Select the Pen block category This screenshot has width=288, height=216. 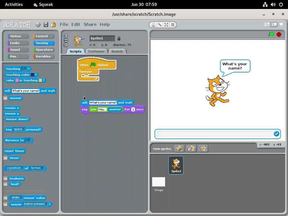(18, 56)
